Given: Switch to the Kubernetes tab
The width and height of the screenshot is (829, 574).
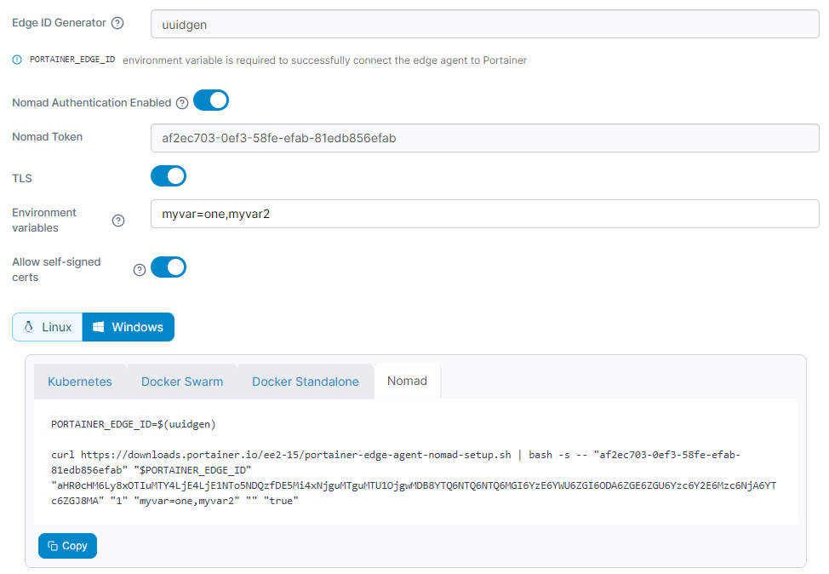Looking at the screenshot, I should pyautogui.click(x=80, y=382).
